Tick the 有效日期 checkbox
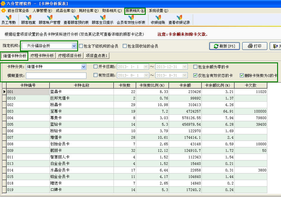The image size is (281, 197). point(96,75)
